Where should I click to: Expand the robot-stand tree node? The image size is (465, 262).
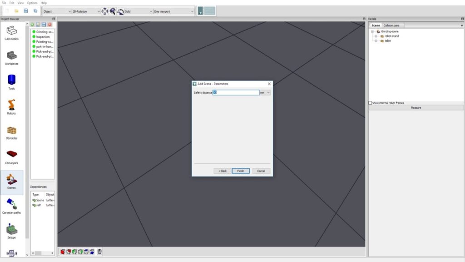tap(376, 36)
